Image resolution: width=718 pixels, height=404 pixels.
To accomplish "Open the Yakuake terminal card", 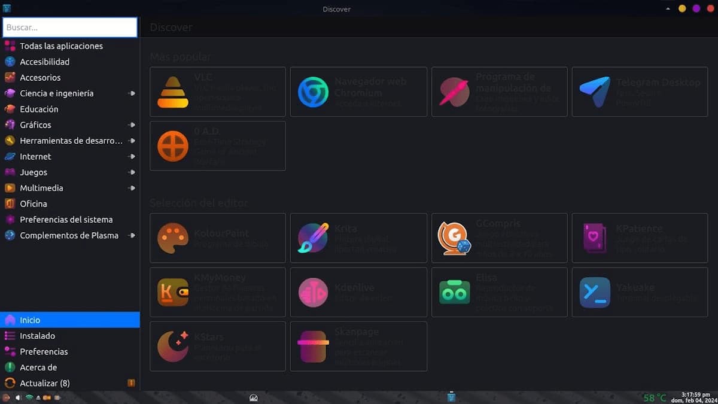I will click(x=640, y=292).
